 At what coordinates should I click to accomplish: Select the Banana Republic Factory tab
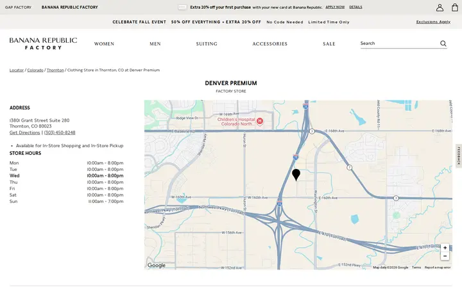tap(69, 7)
